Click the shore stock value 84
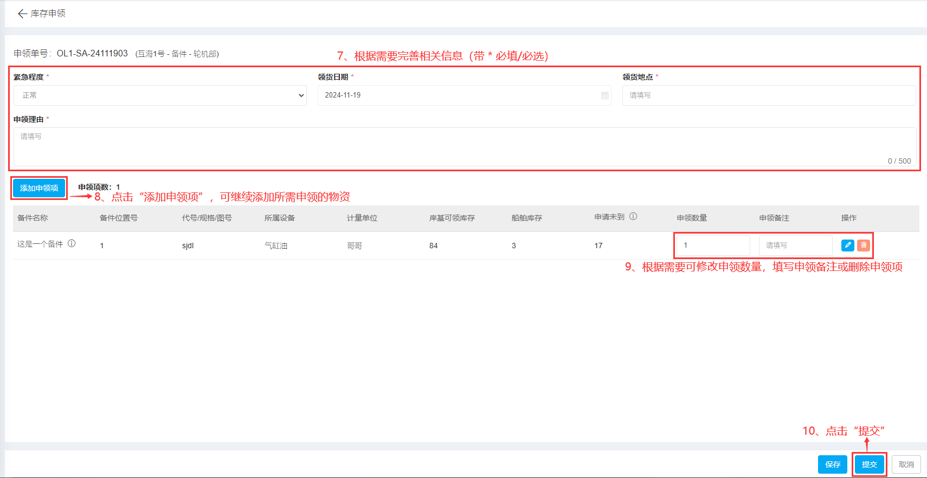The image size is (927, 478). [x=434, y=246]
